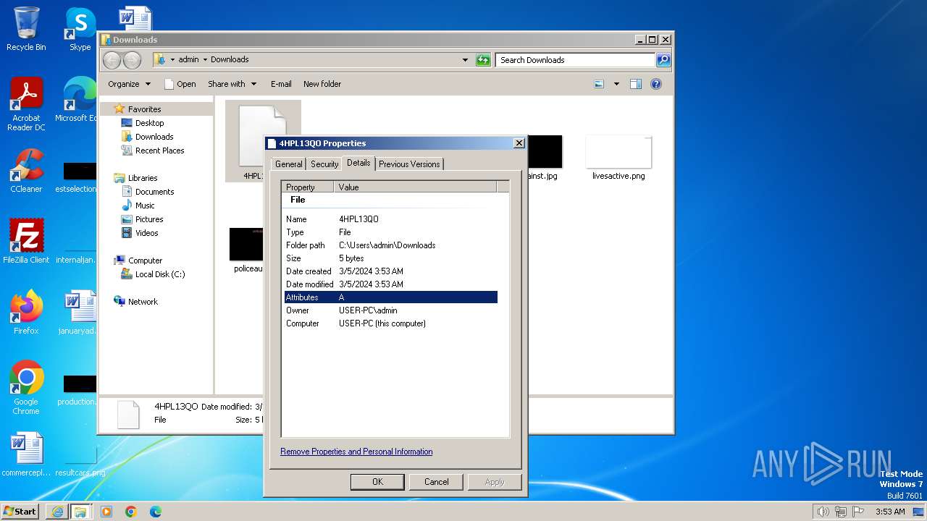This screenshot has width=927, height=521.
Task: Open address bar history dropdown
Action: coord(465,60)
